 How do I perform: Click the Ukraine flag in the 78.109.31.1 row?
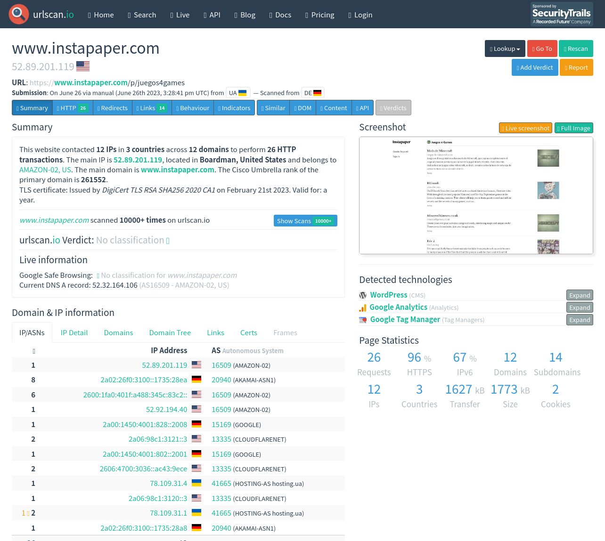tap(196, 513)
